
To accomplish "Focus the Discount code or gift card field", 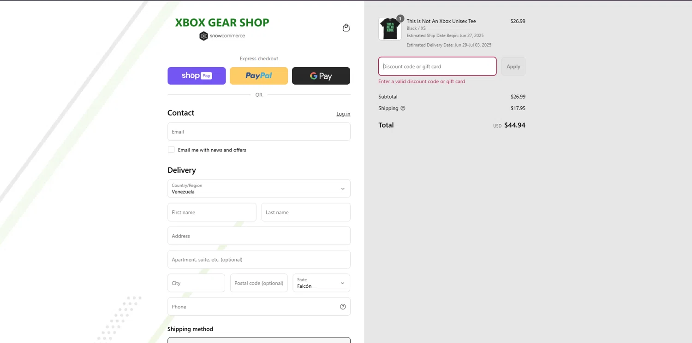I will point(437,66).
